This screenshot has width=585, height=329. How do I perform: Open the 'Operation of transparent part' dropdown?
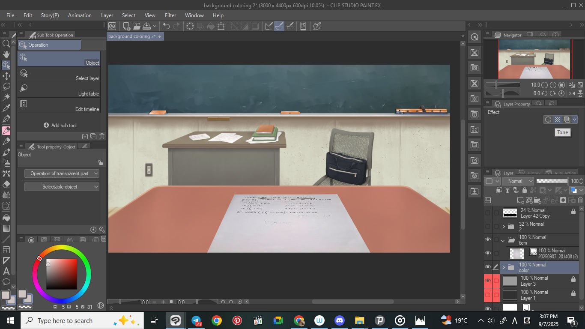pos(62,173)
